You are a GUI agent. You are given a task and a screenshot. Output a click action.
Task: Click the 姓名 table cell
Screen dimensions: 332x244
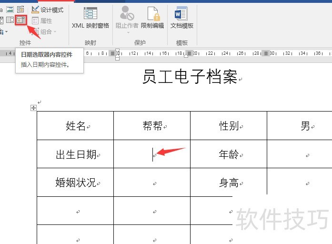(x=75, y=126)
